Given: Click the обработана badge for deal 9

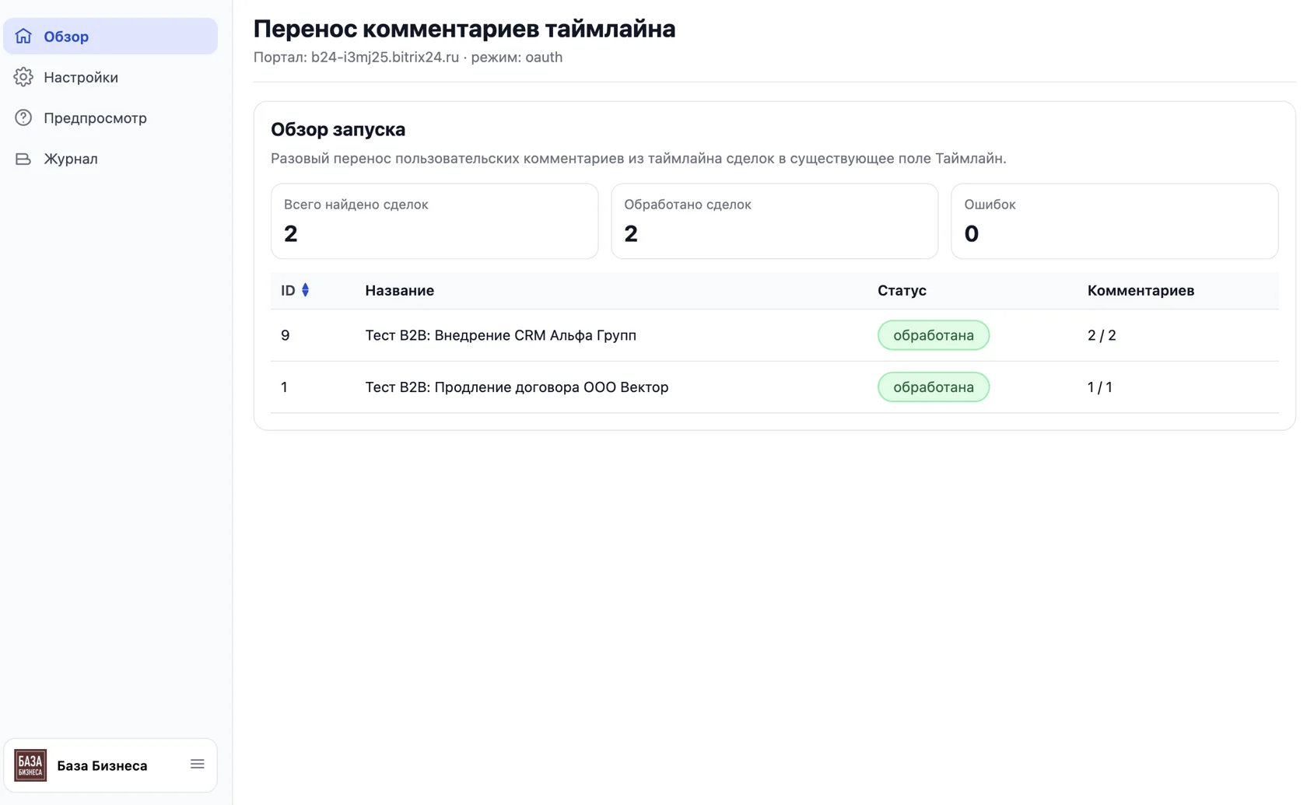Looking at the screenshot, I should coord(934,335).
